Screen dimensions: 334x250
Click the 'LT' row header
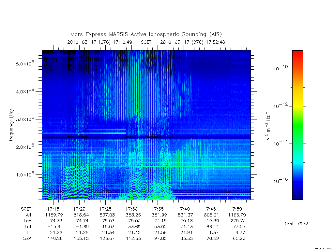pyautogui.click(x=29, y=232)
